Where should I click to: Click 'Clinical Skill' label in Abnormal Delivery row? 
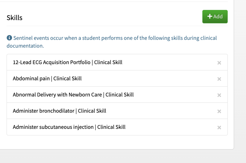119,95
